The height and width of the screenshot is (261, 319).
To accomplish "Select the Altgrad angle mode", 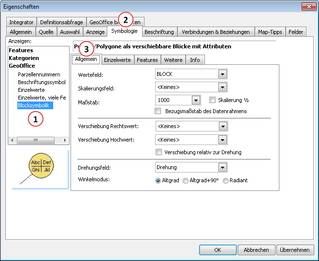I will (158, 180).
